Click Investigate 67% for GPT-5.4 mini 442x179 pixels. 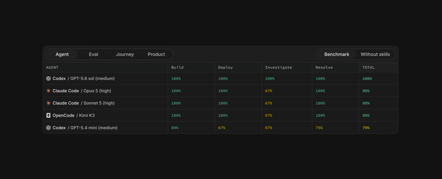pos(269,128)
